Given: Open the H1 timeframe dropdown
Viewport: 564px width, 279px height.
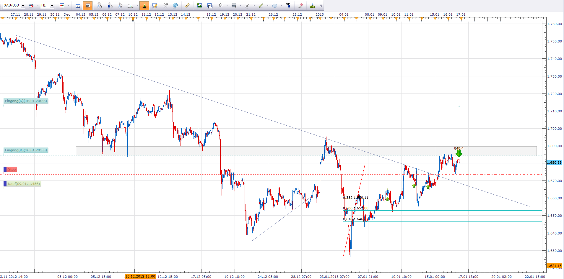Looking at the screenshot, I should point(52,6).
